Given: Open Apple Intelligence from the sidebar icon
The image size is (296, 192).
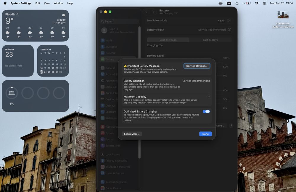Looking at the screenshot, I should pyautogui.click(x=102, y=93).
